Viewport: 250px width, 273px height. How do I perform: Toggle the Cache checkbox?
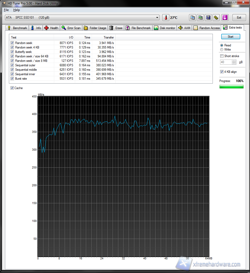tap(12, 88)
